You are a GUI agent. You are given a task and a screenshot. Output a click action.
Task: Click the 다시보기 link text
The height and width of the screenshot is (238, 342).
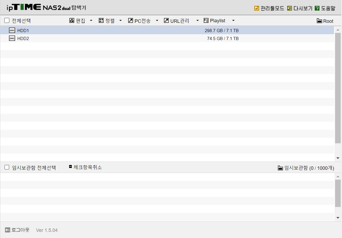point(303,8)
